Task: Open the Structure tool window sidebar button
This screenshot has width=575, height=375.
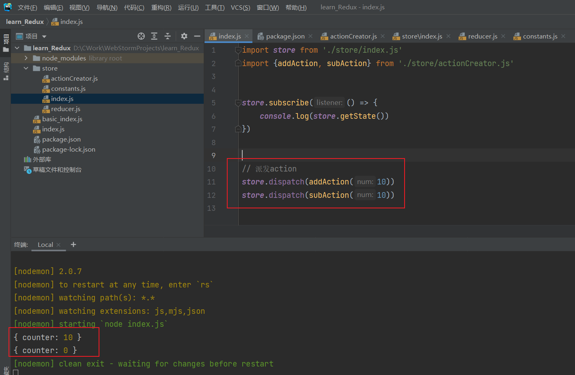Action: pyautogui.click(x=6, y=71)
